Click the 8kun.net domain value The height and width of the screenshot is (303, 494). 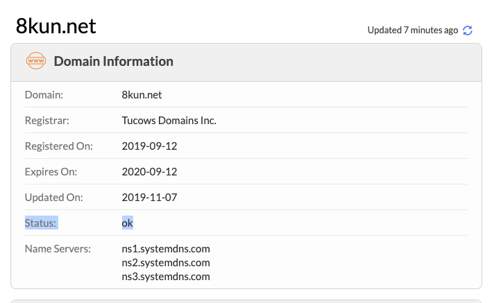click(142, 95)
